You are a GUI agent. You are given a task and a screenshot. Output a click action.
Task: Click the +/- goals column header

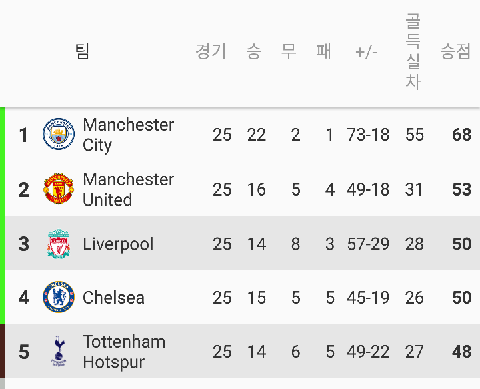366,52
